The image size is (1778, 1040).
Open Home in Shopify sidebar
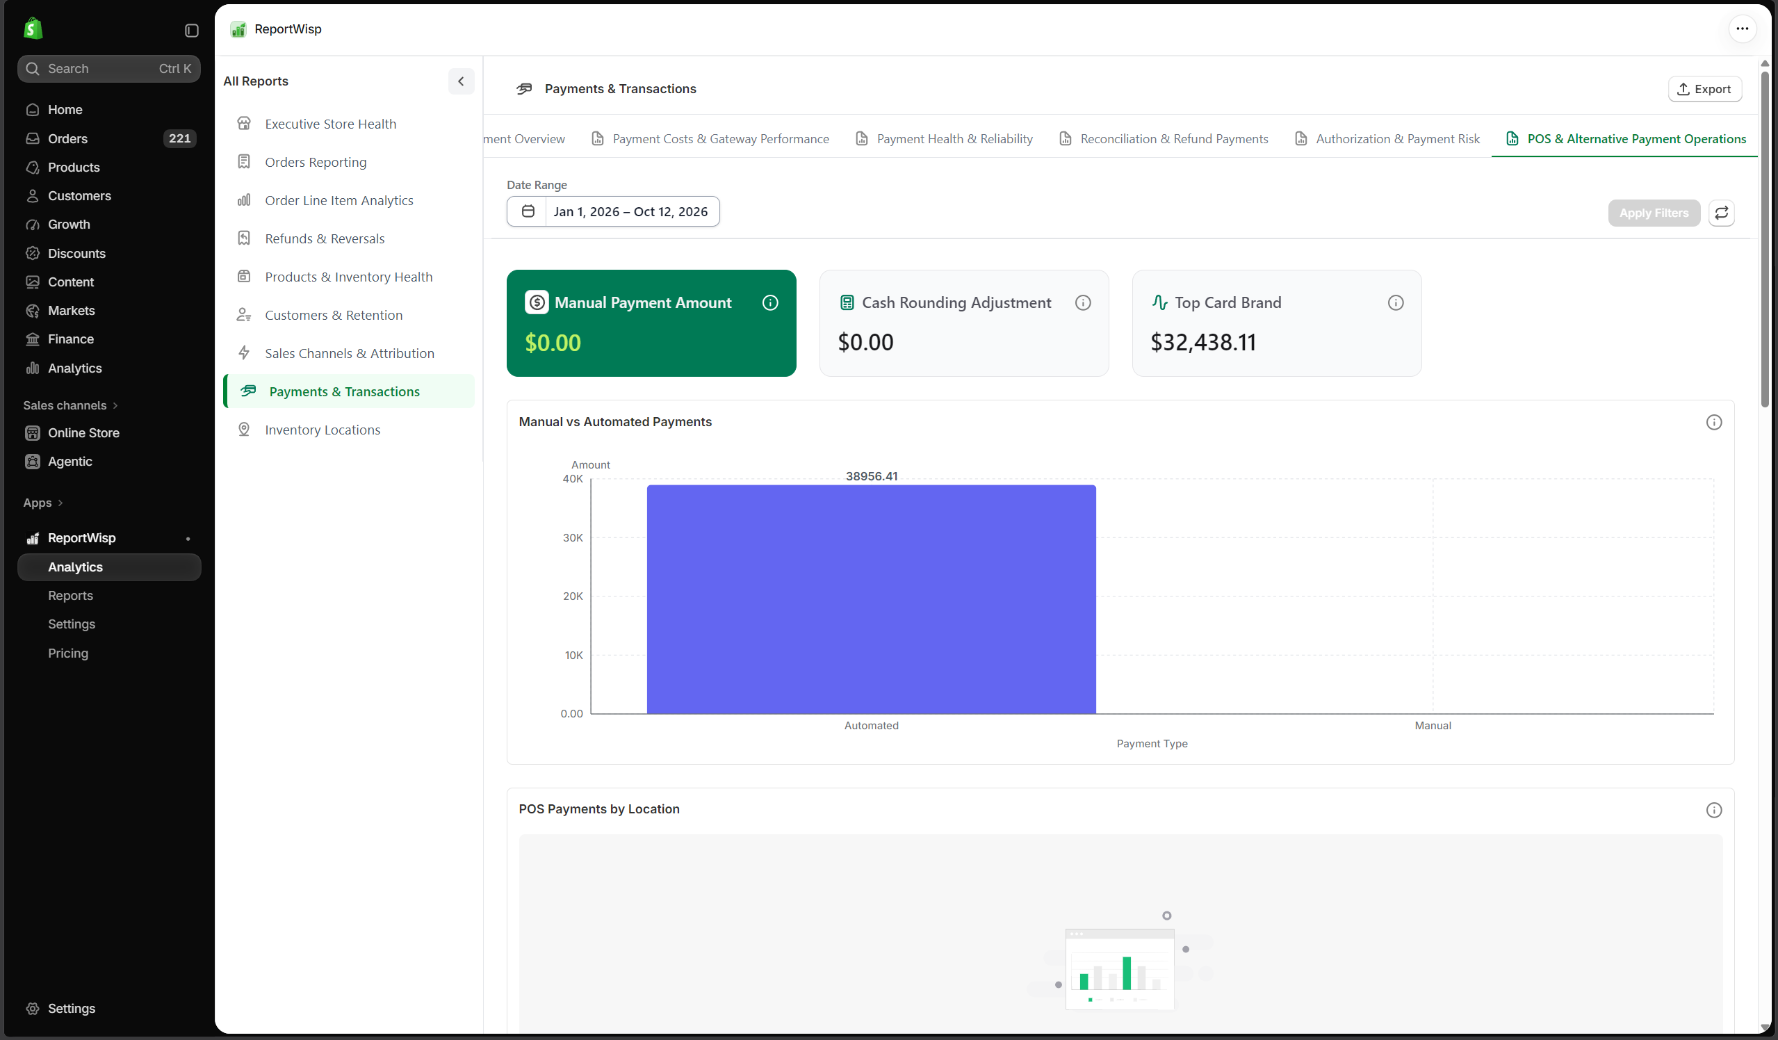point(109,109)
